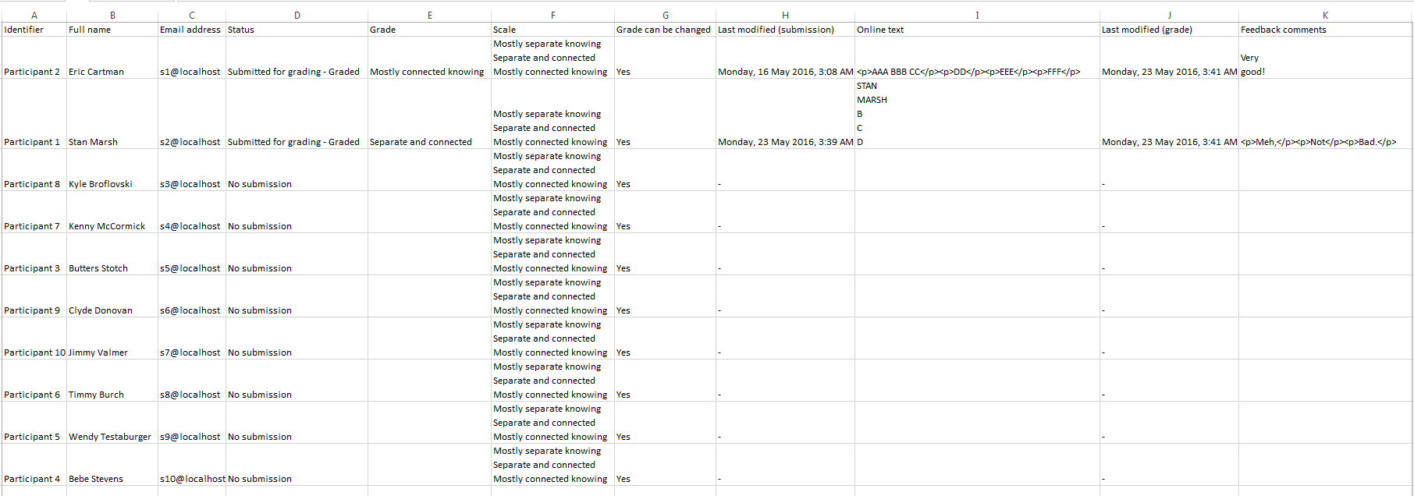Click the 'Email address' header cell
This screenshot has height=496, width=1414.
click(192, 30)
